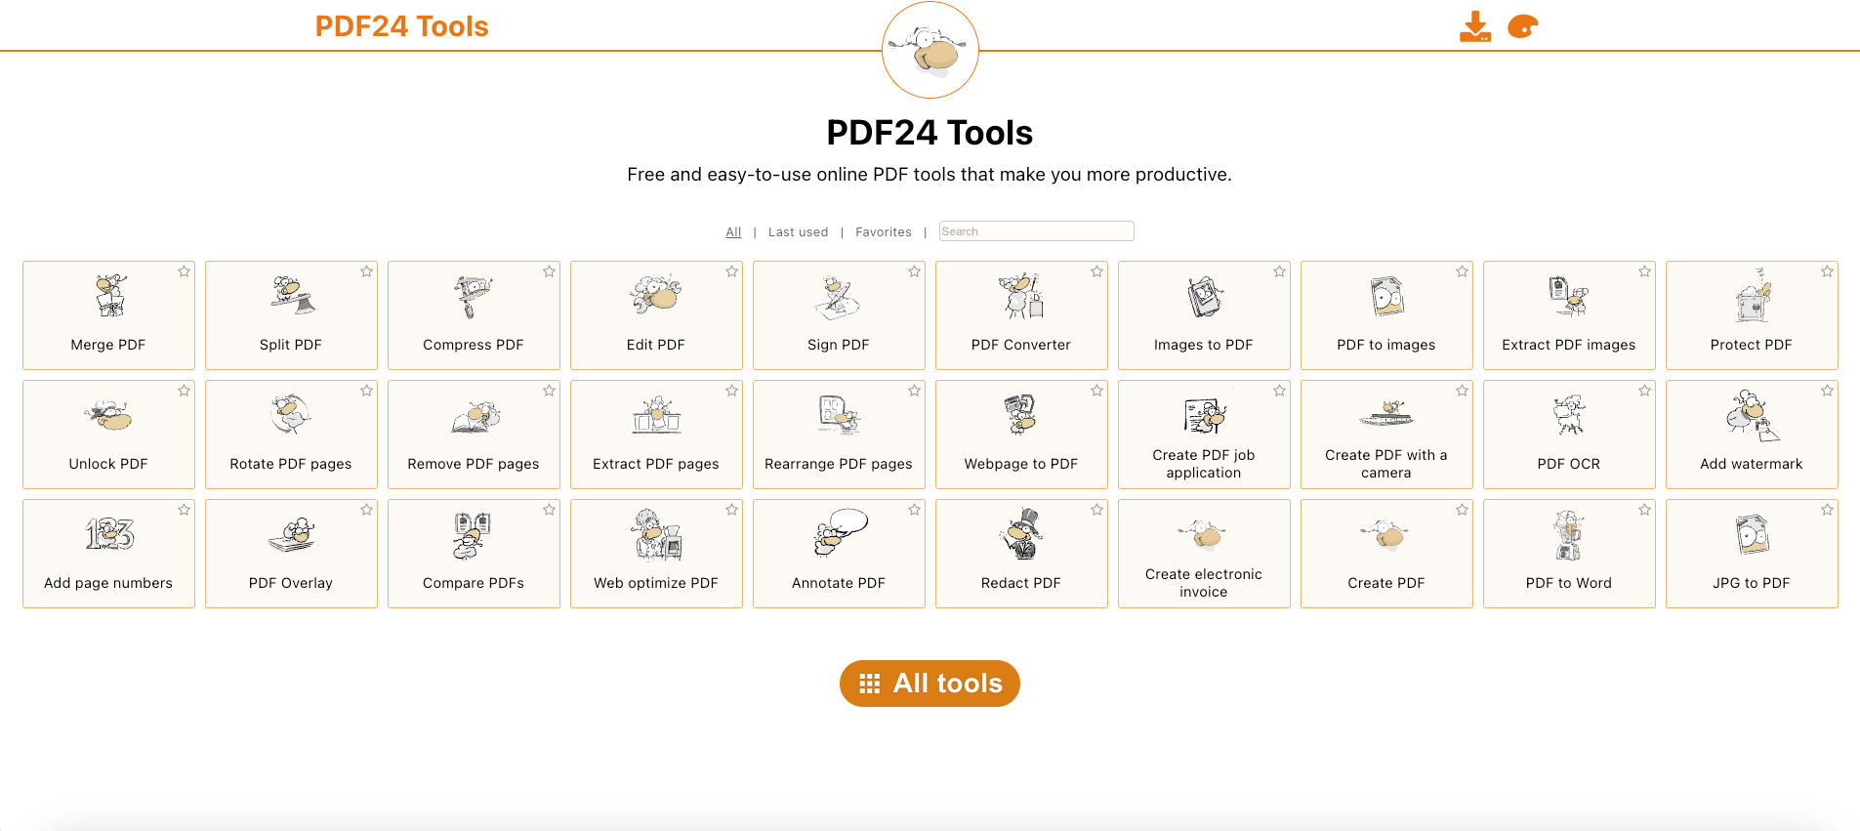Open the JPG to PDF tool
Image resolution: width=1860 pixels, height=831 pixels.
(x=1752, y=554)
